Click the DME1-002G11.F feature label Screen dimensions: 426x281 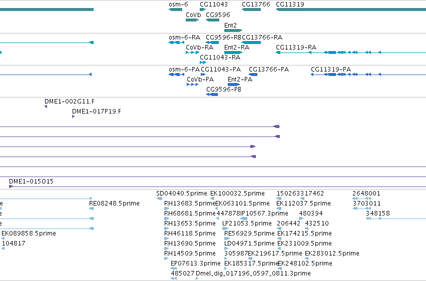tap(70, 101)
